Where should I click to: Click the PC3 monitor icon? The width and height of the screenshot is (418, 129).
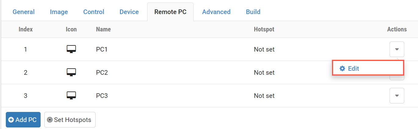71,95
